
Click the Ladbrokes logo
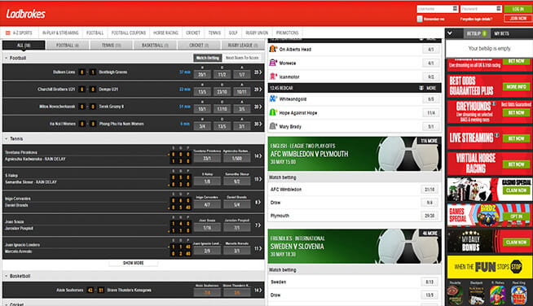(26, 14)
